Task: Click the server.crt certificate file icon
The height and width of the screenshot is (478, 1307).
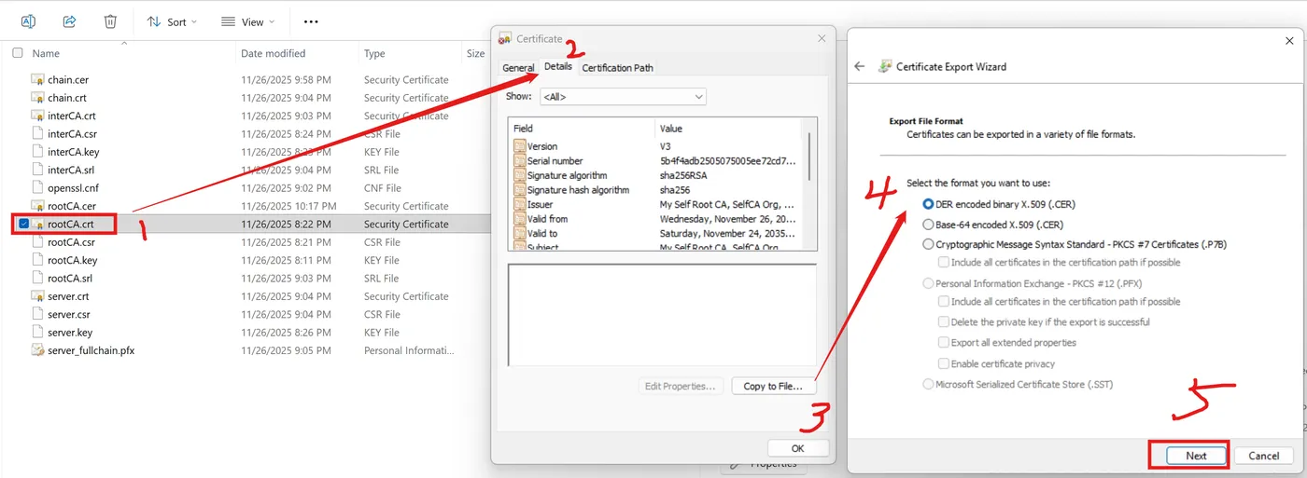Action: [38, 296]
